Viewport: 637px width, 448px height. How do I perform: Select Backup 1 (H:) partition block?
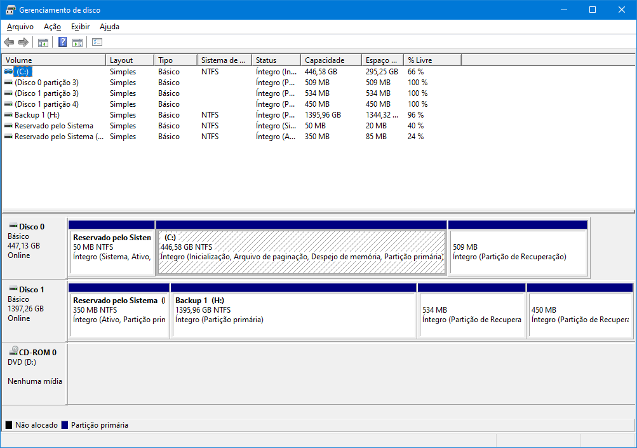point(293,311)
